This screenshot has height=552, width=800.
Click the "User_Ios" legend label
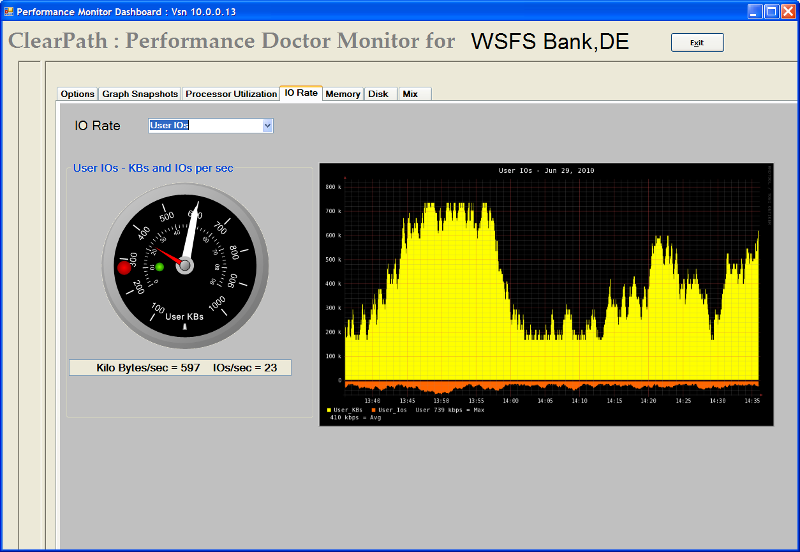point(392,410)
